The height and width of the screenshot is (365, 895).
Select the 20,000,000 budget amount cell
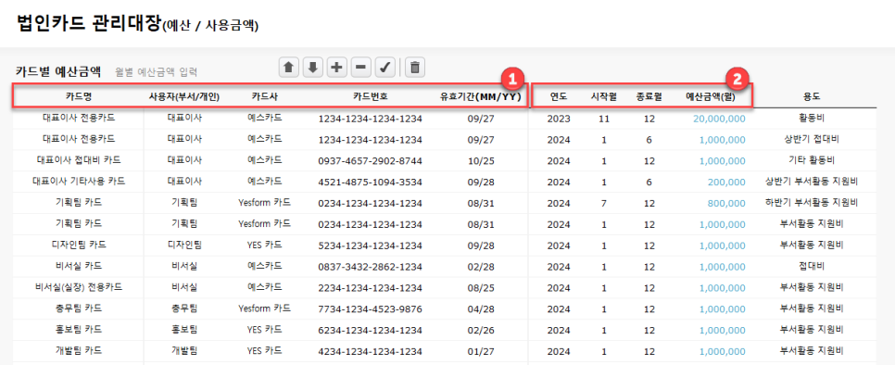coord(719,119)
